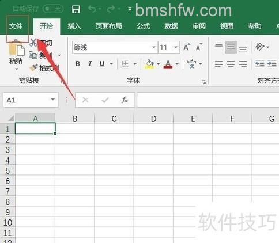Toggle Bold formatting

click(x=78, y=64)
